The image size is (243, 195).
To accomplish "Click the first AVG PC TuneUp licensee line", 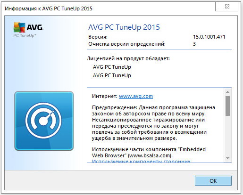I will pyautogui.click(x=112, y=67).
